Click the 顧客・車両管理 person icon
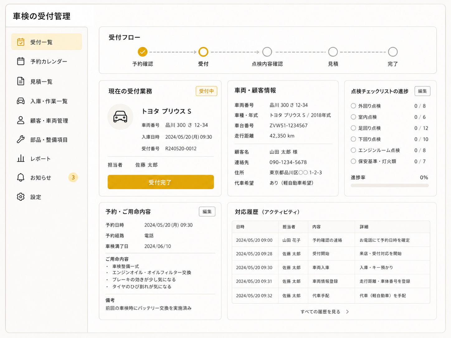The width and height of the screenshot is (451, 338). [x=21, y=120]
